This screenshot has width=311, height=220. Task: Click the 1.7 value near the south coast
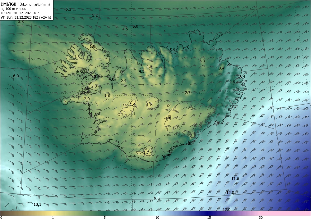146,152
